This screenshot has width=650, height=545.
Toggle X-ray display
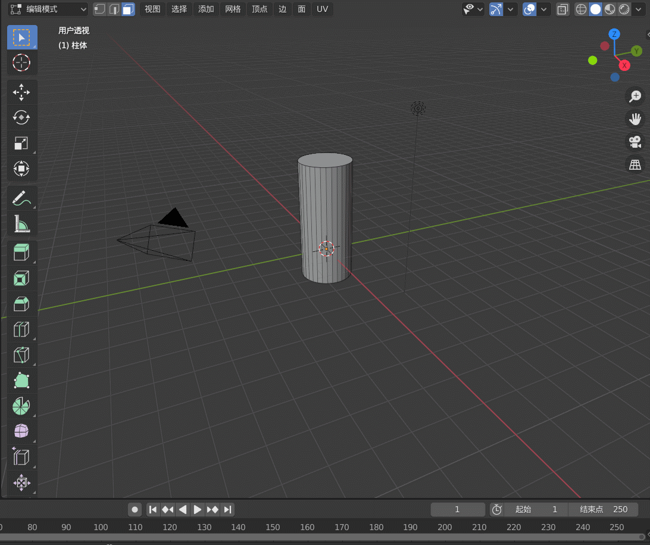(x=562, y=9)
